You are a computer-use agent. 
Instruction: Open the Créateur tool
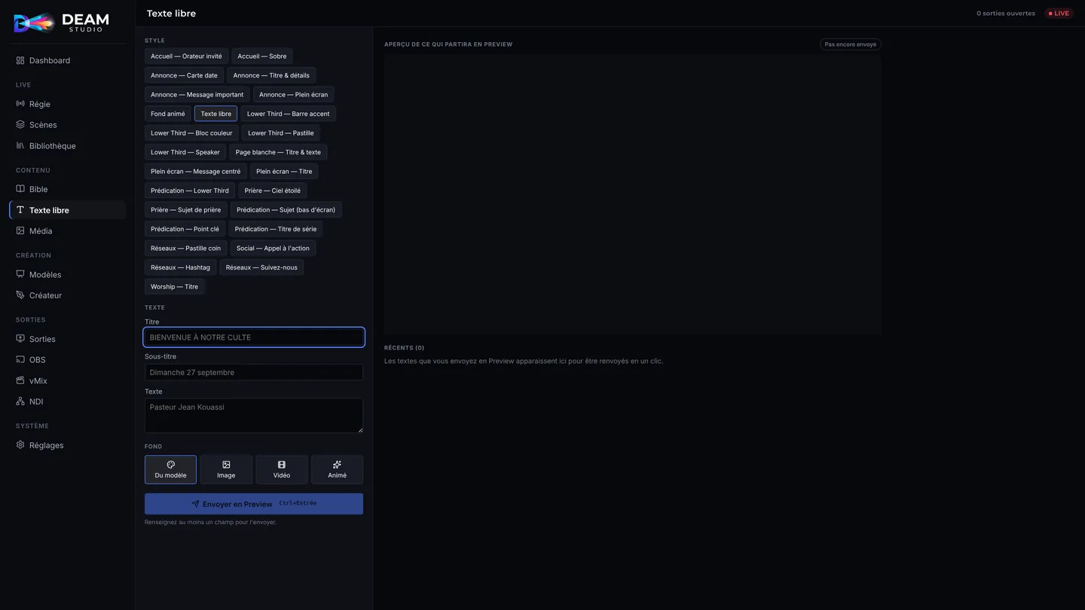67,295
